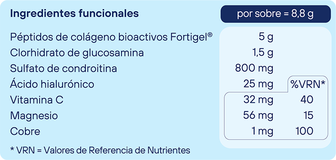Select the 15 percent VRN for Magnesio
This screenshot has width=336, height=160.
pos(308,116)
